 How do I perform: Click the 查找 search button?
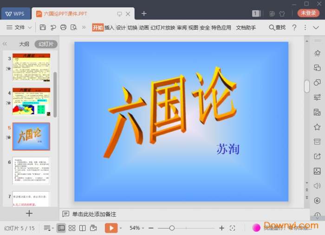(277, 28)
